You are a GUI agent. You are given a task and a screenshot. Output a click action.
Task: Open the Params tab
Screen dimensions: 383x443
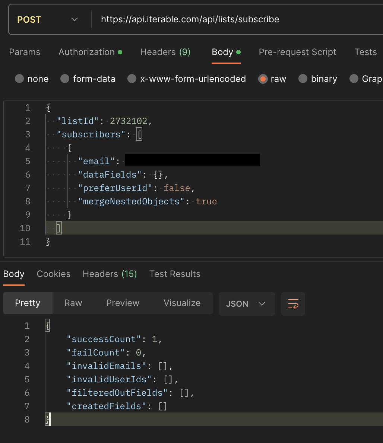click(25, 52)
